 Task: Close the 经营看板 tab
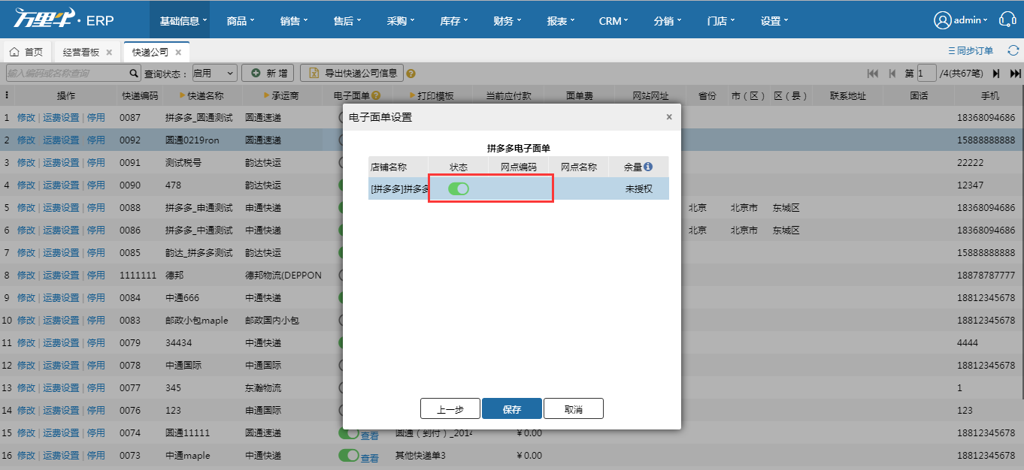coord(109,53)
